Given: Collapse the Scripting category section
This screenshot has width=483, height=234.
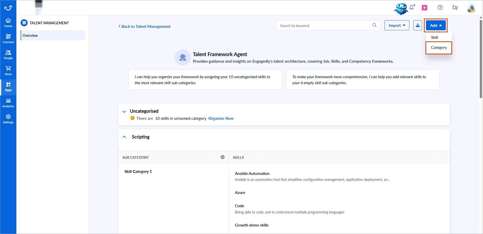Looking at the screenshot, I should point(124,137).
